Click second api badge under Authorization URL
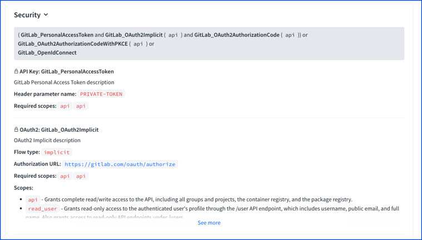 point(81,176)
